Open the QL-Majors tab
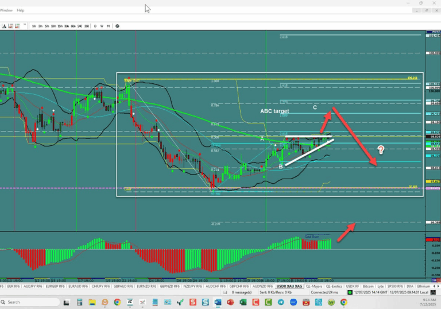This screenshot has width=441, height=309. click(314, 286)
